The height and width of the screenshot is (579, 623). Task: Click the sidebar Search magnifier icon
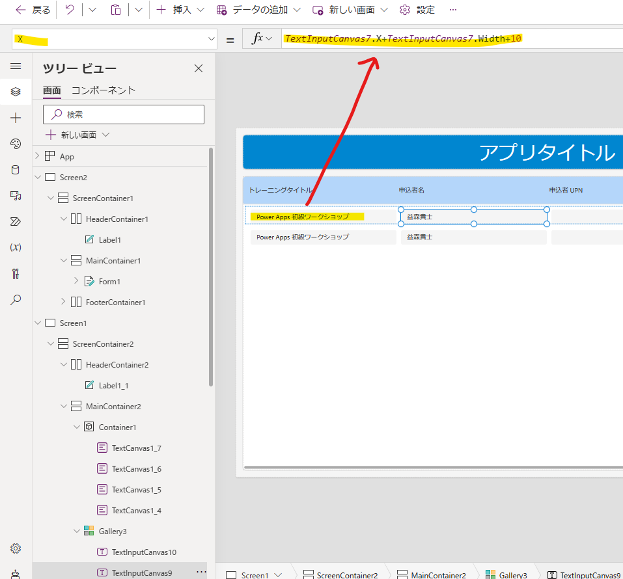click(x=16, y=299)
